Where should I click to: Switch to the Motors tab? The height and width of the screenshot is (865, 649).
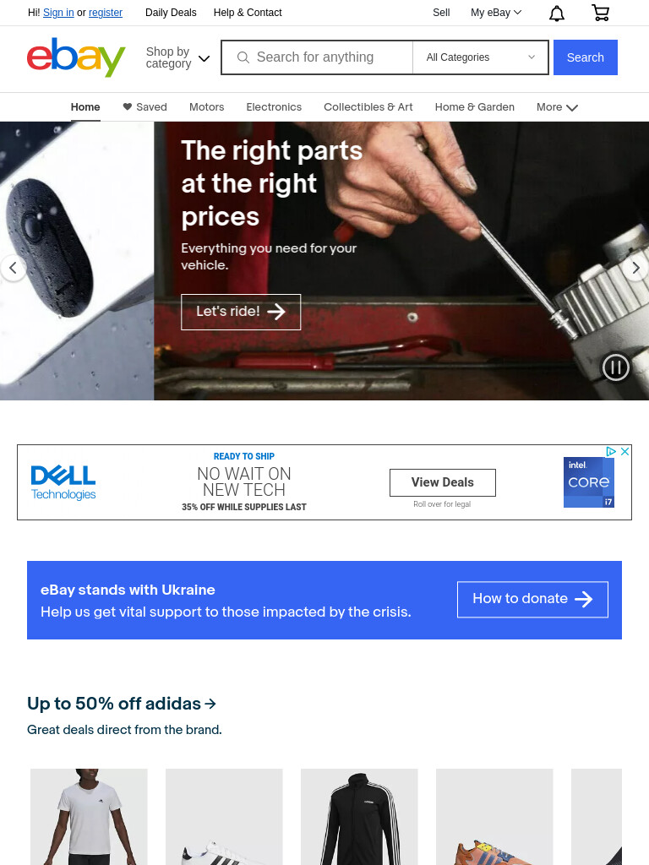click(206, 107)
